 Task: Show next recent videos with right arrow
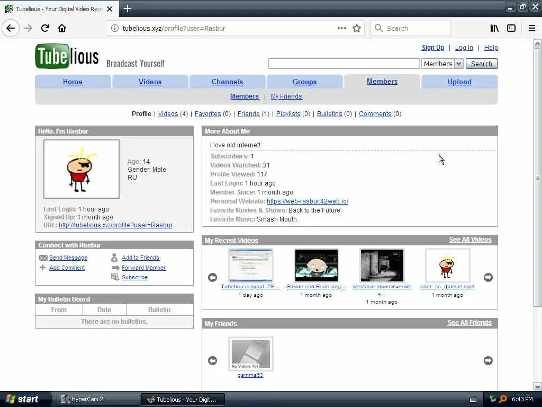click(x=488, y=277)
